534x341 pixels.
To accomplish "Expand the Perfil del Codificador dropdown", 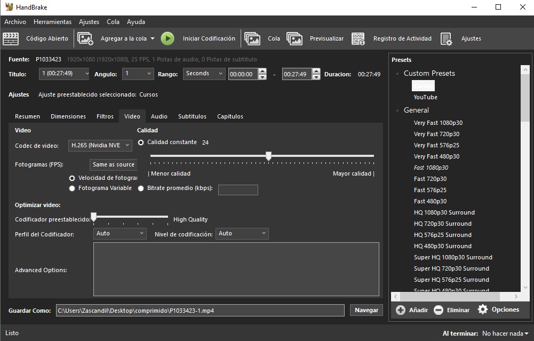I will 119,233.
